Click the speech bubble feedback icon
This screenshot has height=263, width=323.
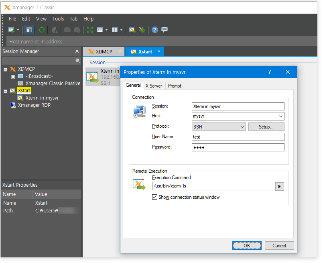(164, 30)
